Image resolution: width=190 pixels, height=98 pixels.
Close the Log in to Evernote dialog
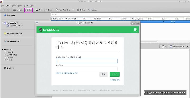(138, 23)
